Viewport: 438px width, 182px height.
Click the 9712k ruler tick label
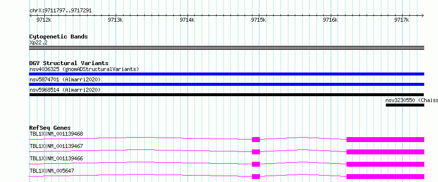tap(44, 20)
